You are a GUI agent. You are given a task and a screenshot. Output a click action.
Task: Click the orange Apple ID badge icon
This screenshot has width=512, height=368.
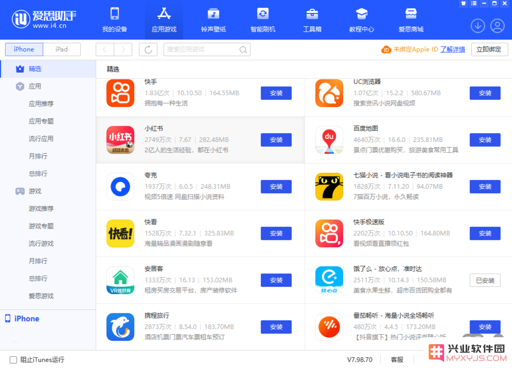tap(386, 49)
